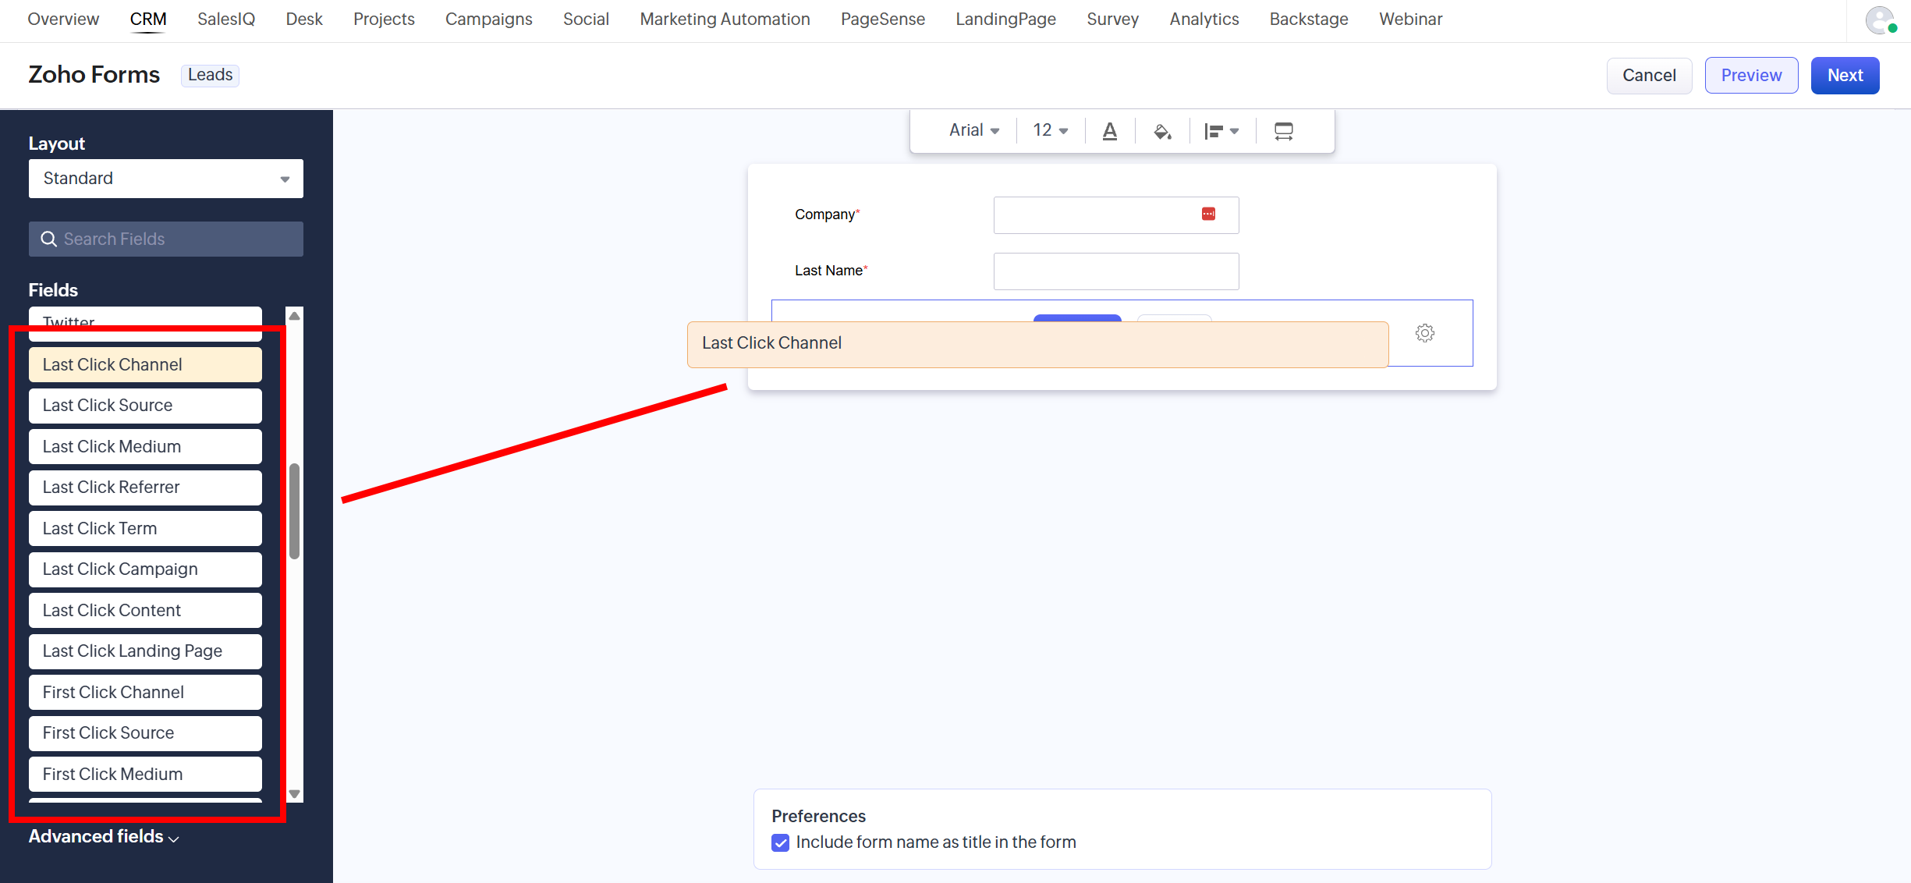Toggle Include form name as title checkbox
The height and width of the screenshot is (883, 1911).
tap(780, 842)
